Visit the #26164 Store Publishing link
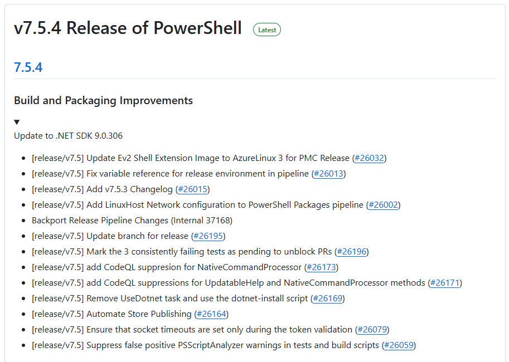This screenshot has height=362, width=509. click(211, 314)
